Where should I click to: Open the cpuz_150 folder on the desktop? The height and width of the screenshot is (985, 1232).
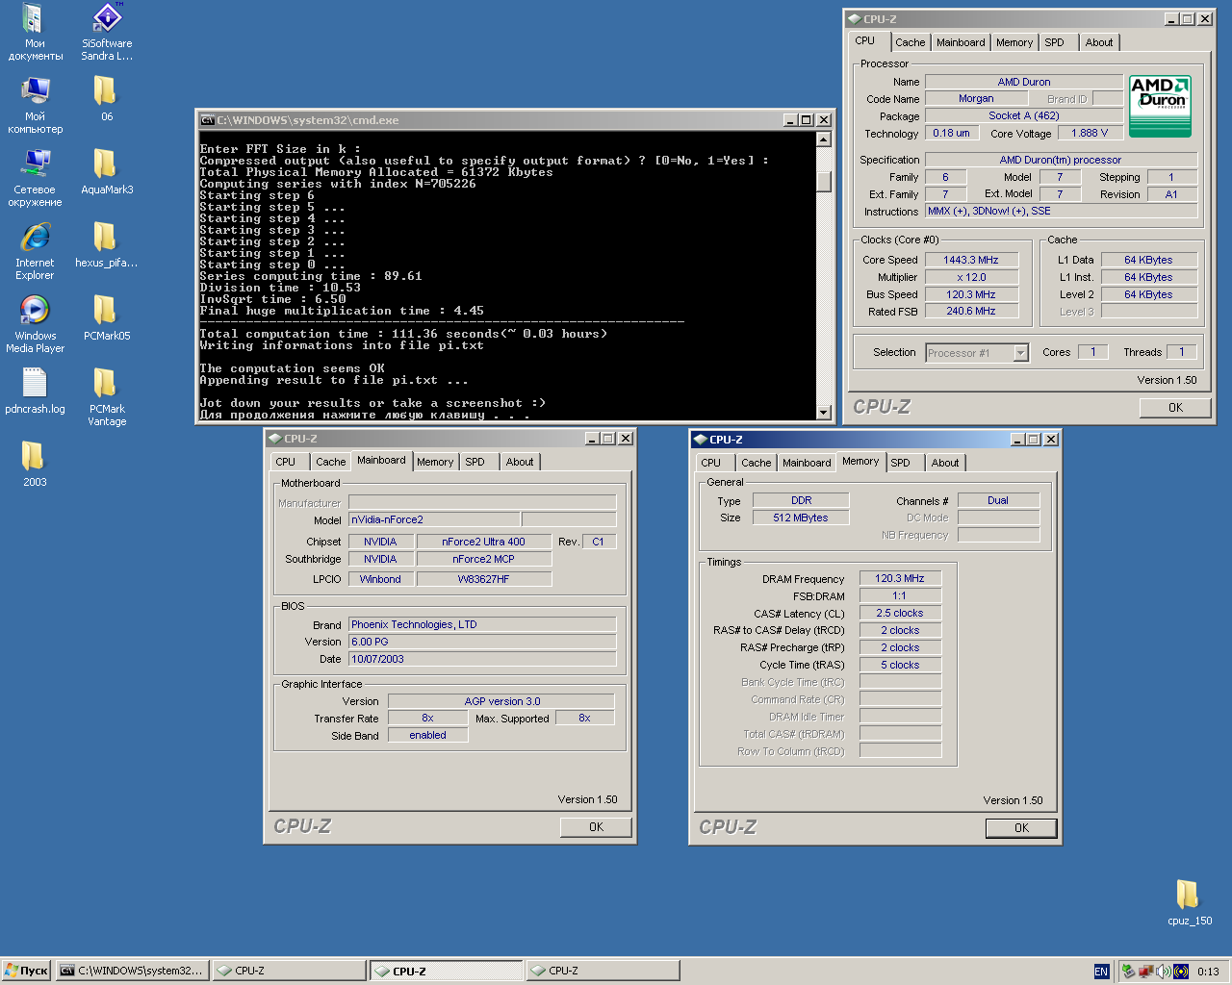[1190, 903]
